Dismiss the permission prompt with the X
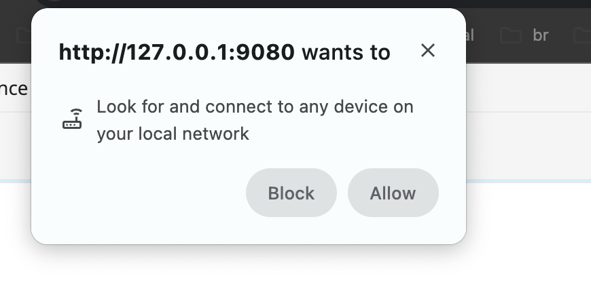 pos(427,50)
